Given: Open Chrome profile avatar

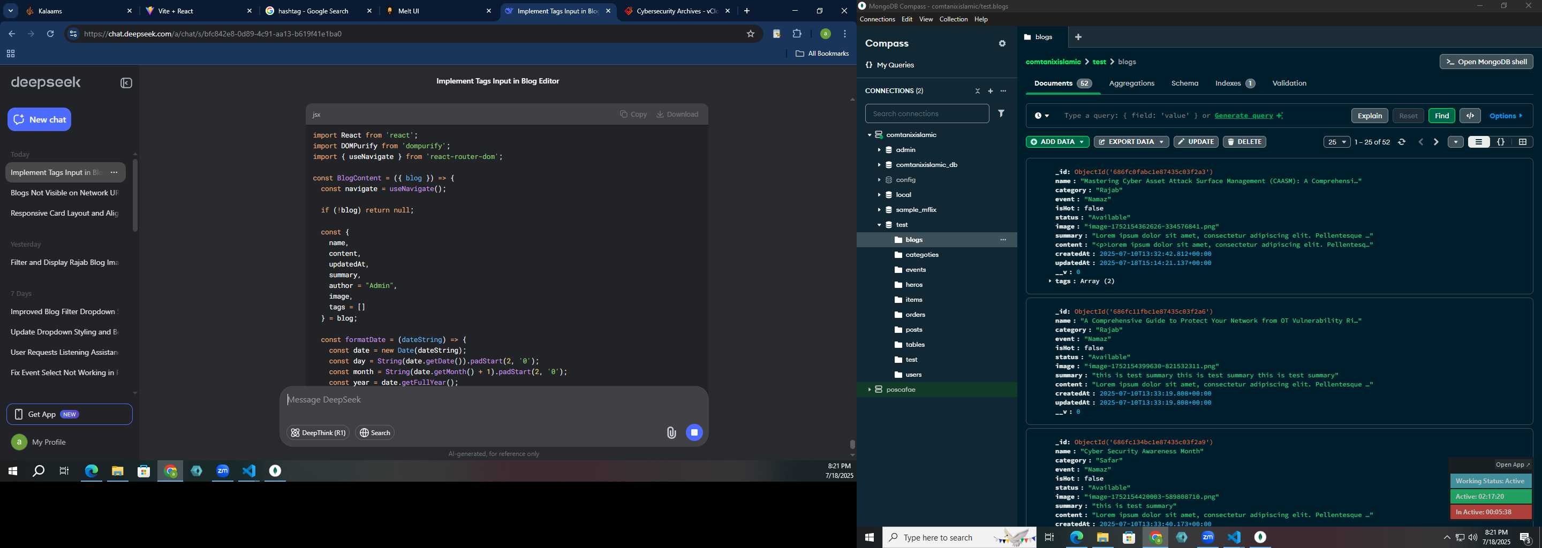Looking at the screenshot, I should coord(825,34).
